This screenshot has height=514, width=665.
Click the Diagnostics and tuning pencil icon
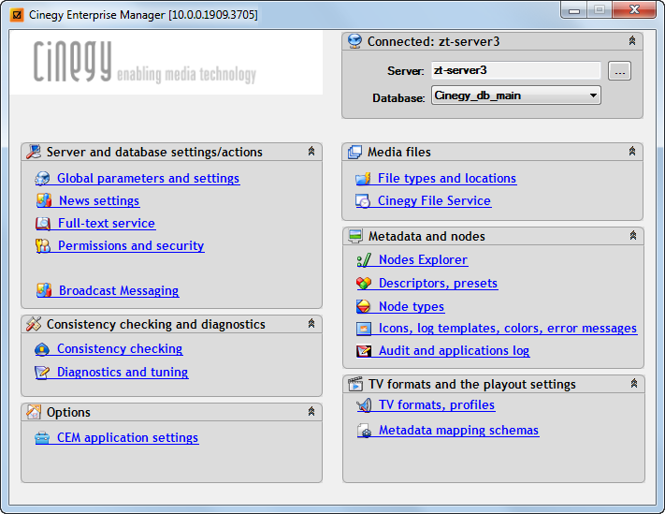pyautogui.click(x=42, y=373)
